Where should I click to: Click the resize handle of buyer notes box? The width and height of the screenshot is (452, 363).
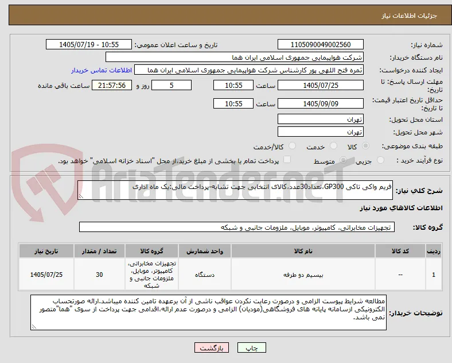click(x=34, y=327)
